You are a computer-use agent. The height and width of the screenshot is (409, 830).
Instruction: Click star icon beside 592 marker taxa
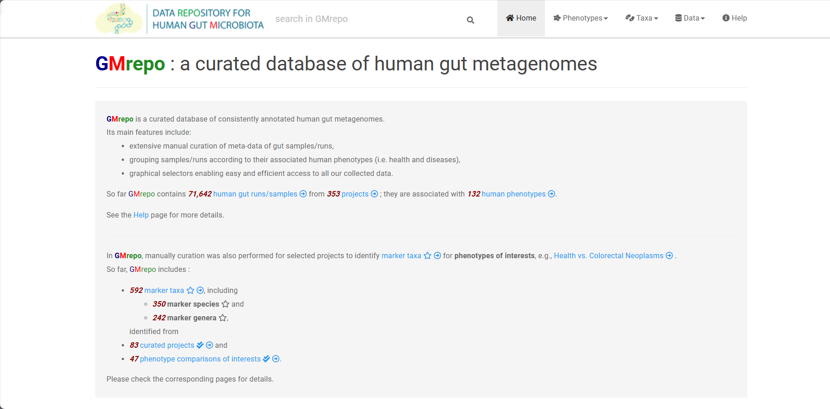[190, 290]
